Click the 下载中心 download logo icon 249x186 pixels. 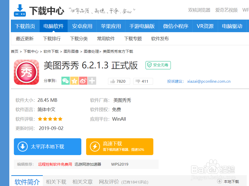click(x=20, y=10)
